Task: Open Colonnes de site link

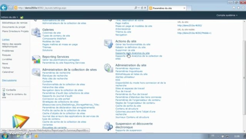Action: [52, 33]
